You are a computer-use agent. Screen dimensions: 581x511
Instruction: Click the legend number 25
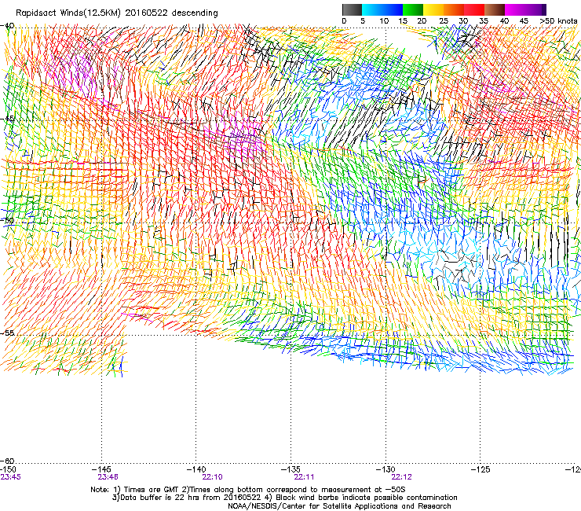point(444,21)
